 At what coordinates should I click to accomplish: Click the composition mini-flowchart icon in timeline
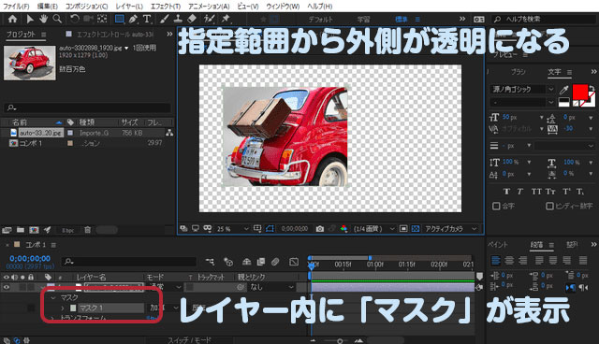[x=210, y=262]
